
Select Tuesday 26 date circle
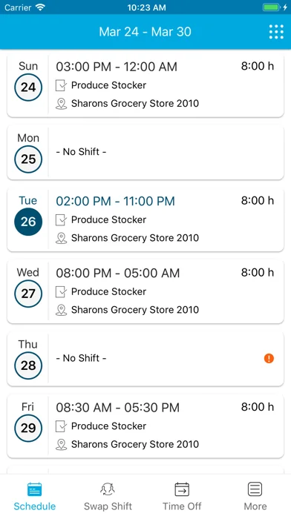[28, 222]
